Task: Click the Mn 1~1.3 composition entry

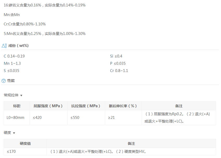Action: pos(12,63)
